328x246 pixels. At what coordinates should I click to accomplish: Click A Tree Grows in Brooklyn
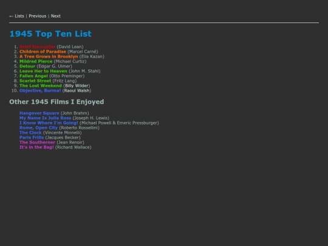pyautogui.click(x=49, y=56)
